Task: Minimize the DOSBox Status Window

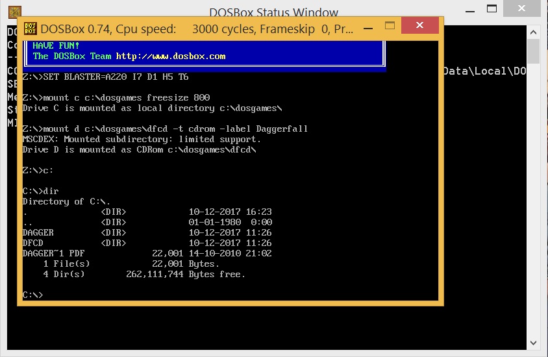Action: (470, 12)
